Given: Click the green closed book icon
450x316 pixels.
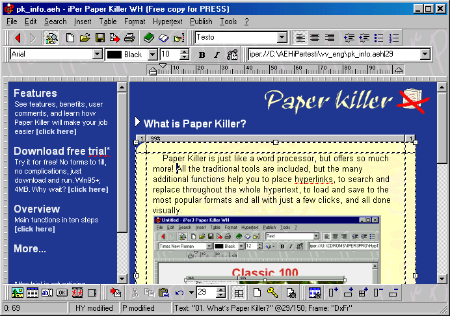Looking at the screenshot, I should (x=149, y=38).
